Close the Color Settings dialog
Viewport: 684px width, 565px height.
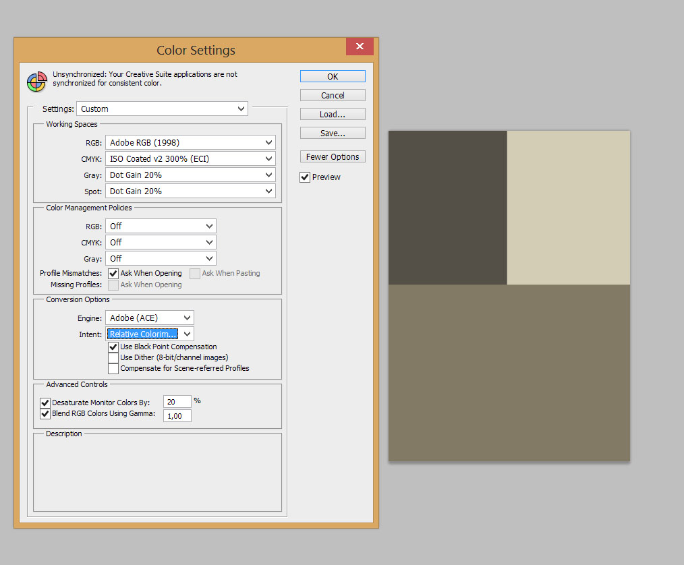360,47
